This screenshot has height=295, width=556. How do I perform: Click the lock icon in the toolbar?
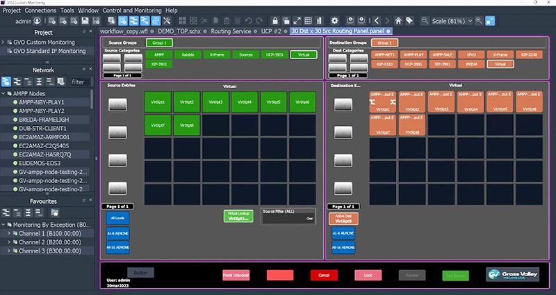click(275, 22)
